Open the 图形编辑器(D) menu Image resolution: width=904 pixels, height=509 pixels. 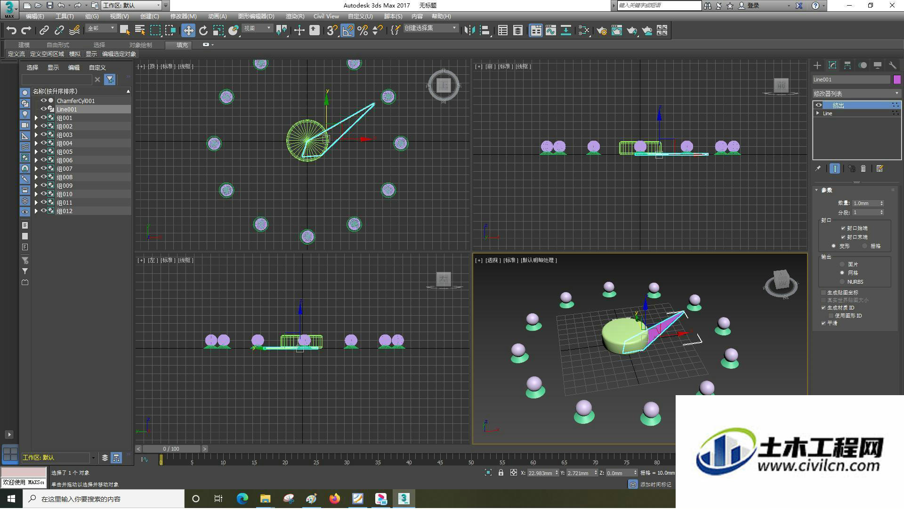tap(256, 16)
